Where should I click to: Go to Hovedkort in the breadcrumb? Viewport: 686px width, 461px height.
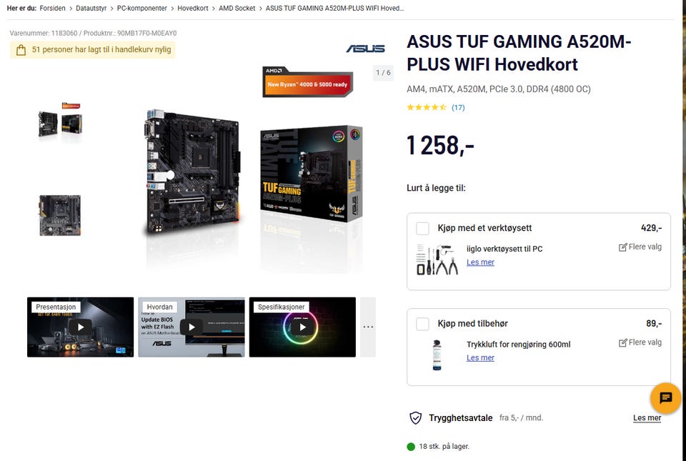[x=192, y=9]
